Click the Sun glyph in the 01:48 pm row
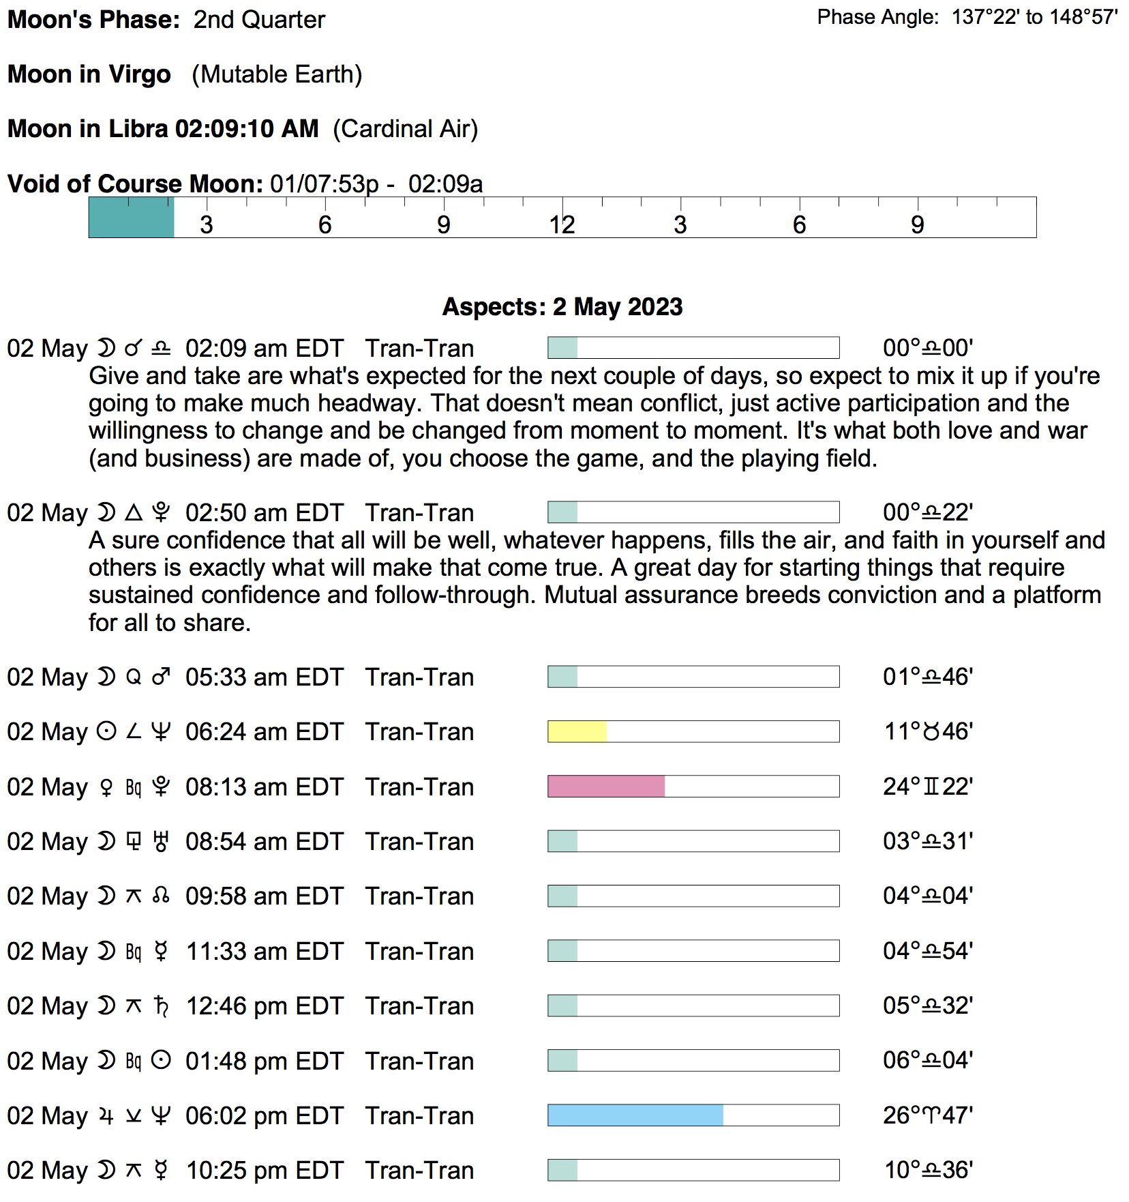Screen dimensions: 1129x1202 click(161, 1061)
